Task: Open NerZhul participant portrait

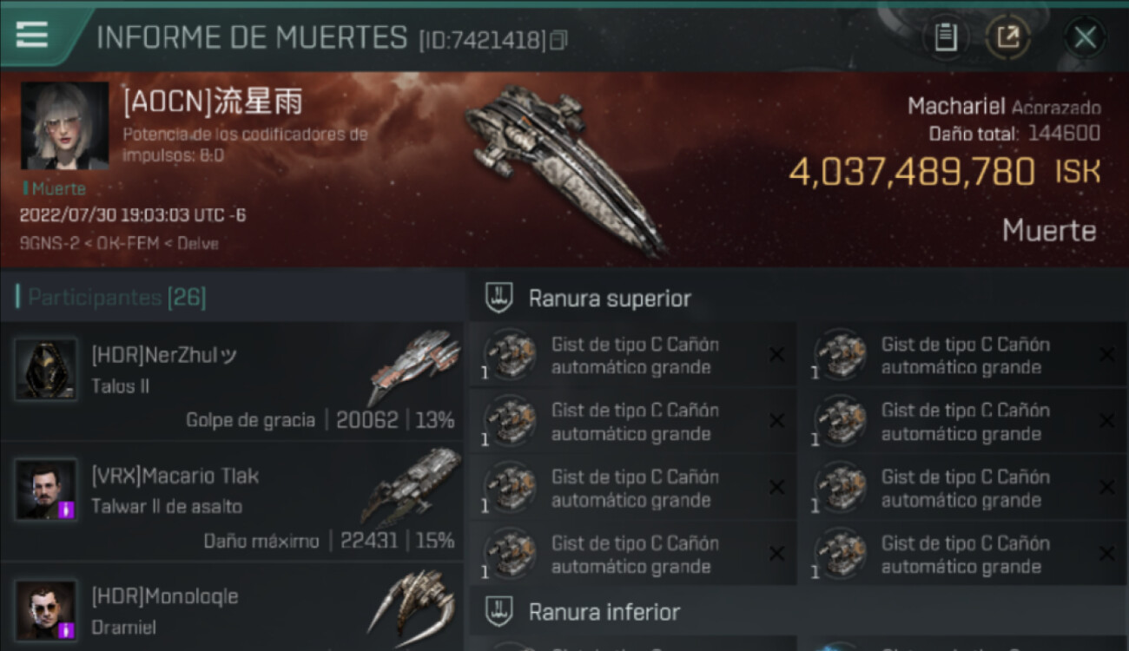Action: (46, 368)
